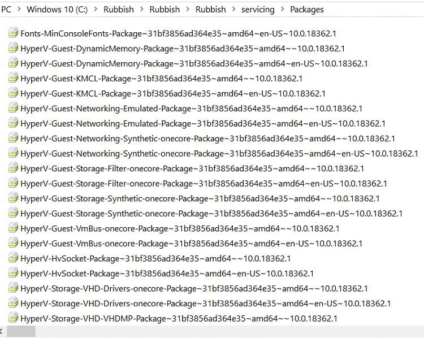
Task: Click icon of HyperV-HvSocket-Package en-US file
Action: (13, 272)
